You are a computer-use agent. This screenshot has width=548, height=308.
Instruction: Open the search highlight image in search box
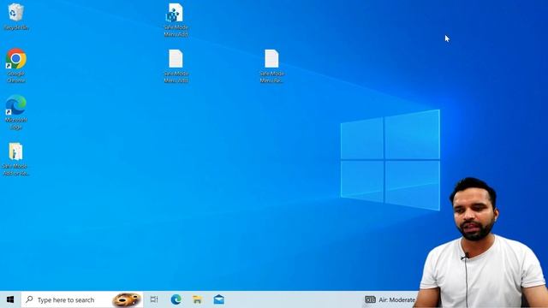click(x=127, y=299)
